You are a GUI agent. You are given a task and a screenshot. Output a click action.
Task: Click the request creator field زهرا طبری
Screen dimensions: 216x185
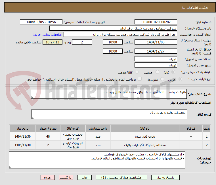coord(120,34)
